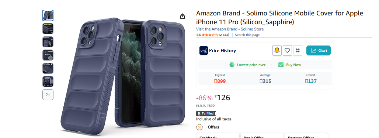
Task: Select the first product thumbnail
Action: coord(48,15)
